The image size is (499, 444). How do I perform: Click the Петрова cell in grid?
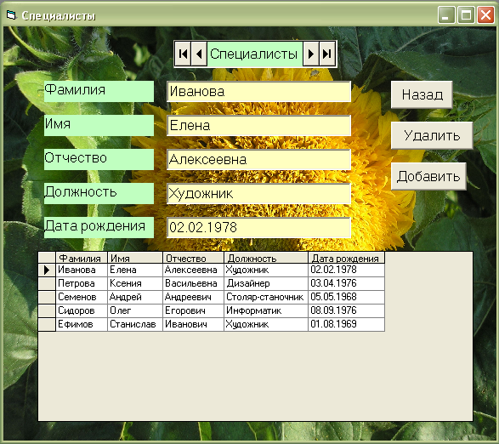[x=82, y=283]
